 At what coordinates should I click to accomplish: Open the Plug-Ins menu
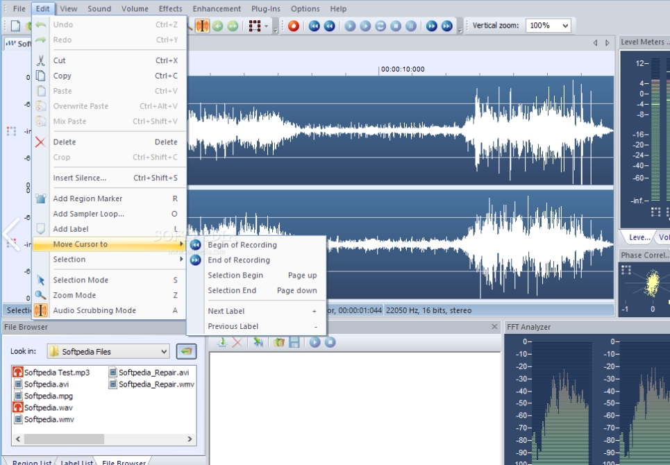(x=266, y=8)
